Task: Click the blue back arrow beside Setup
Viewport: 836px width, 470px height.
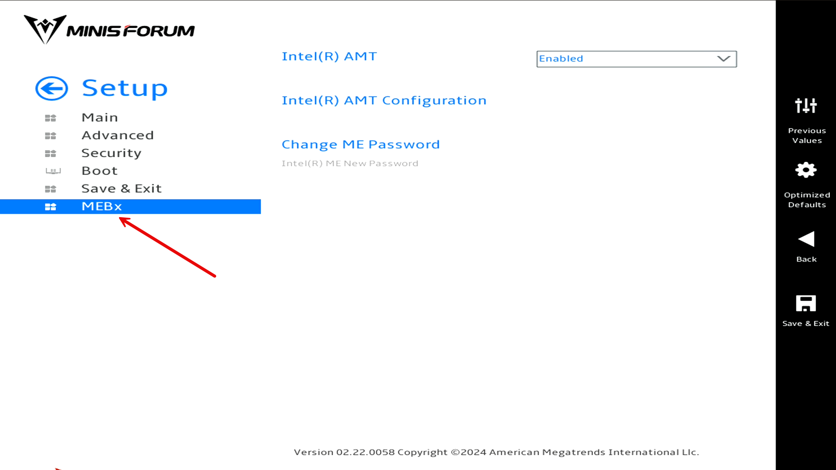Action: pos(51,88)
